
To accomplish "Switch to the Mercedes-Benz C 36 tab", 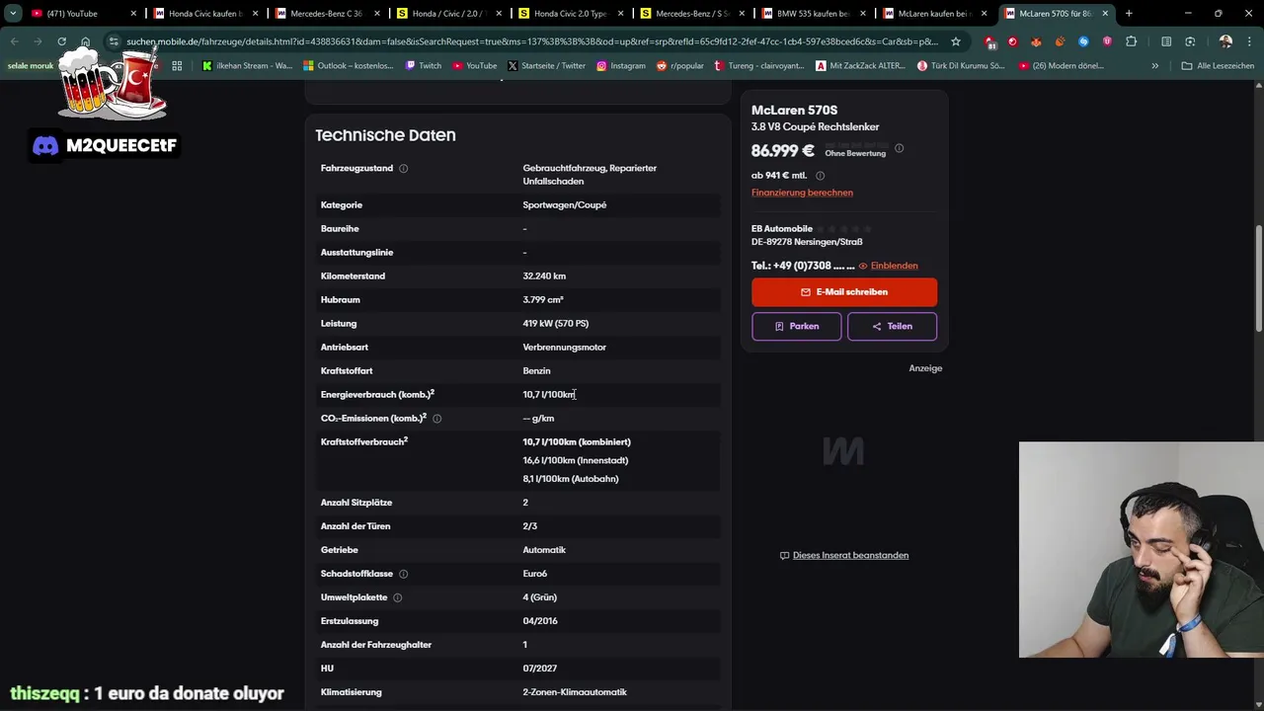I will click(x=327, y=14).
